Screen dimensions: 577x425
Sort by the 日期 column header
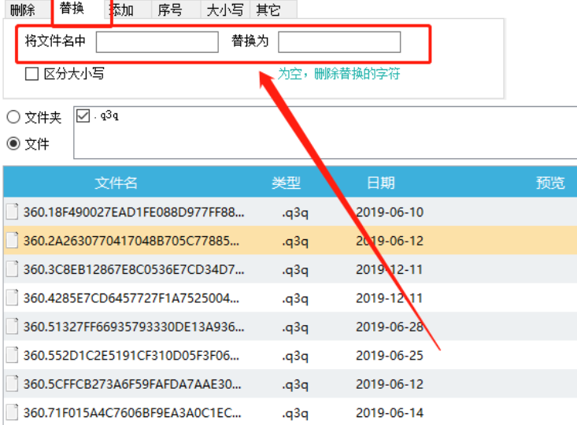(x=380, y=183)
